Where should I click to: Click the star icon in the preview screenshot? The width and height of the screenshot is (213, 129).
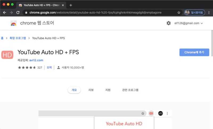click(x=143, y=113)
